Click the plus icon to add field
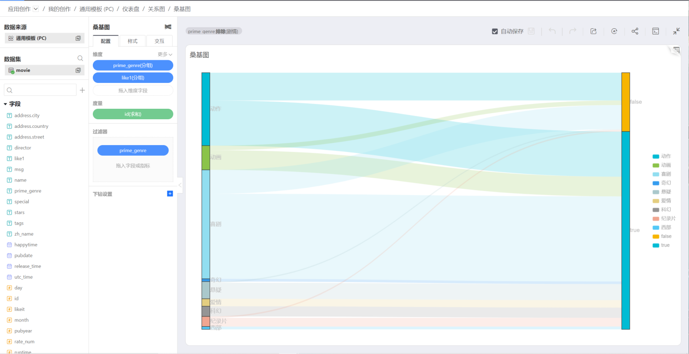The width and height of the screenshot is (689, 354). [82, 90]
